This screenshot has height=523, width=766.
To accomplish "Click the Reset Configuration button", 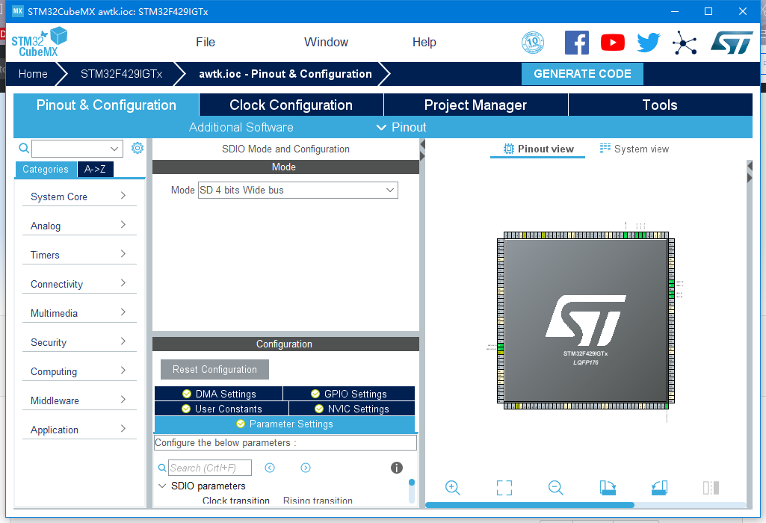I will (214, 369).
